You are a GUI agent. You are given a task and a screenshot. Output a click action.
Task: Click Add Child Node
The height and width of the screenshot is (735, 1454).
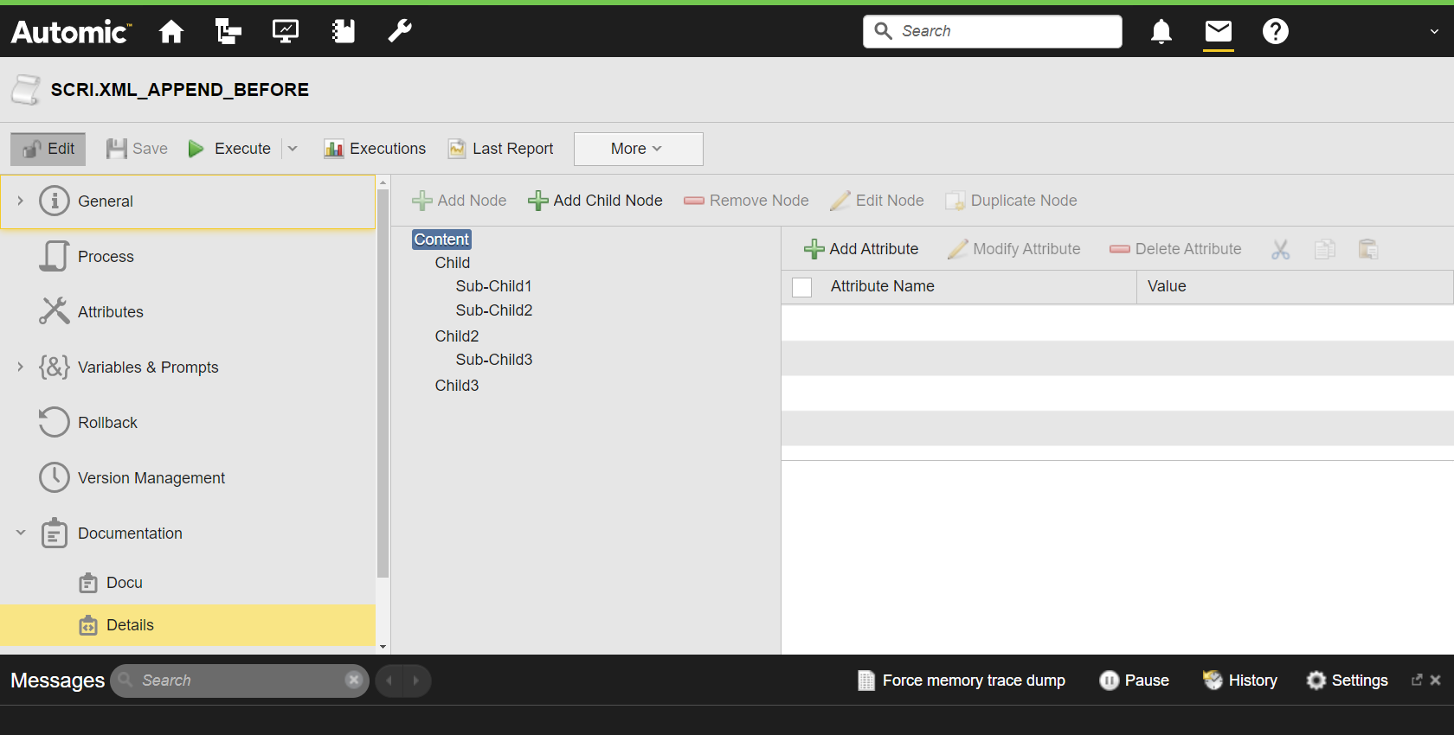(x=595, y=201)
